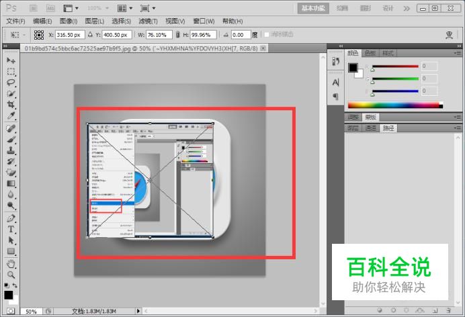Open the Paths panel options menu

click(x=457, y=128)
